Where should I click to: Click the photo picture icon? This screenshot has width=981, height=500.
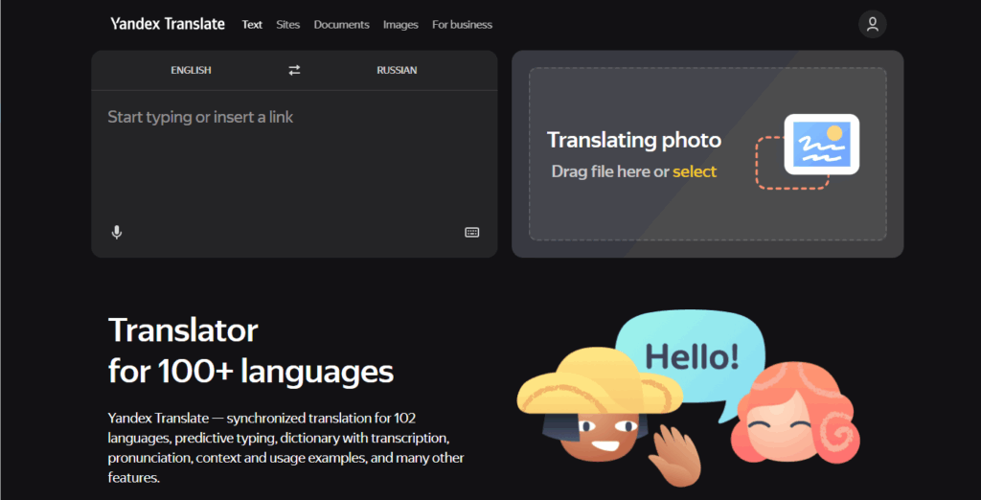[x=821, y=144]
